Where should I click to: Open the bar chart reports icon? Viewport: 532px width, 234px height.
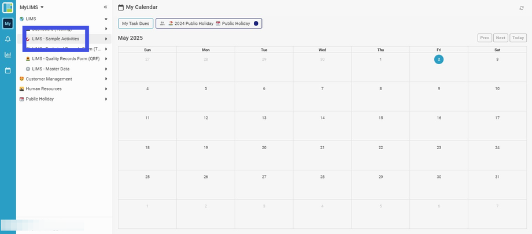click(x=8, y=54)
